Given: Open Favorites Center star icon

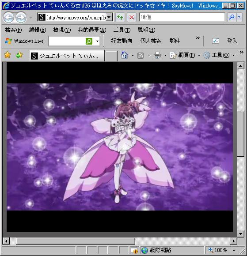Looking at the screenshot, I should tap(8, 55).
